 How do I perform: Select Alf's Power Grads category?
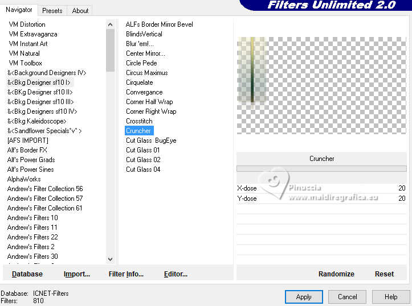coord(31,160)
